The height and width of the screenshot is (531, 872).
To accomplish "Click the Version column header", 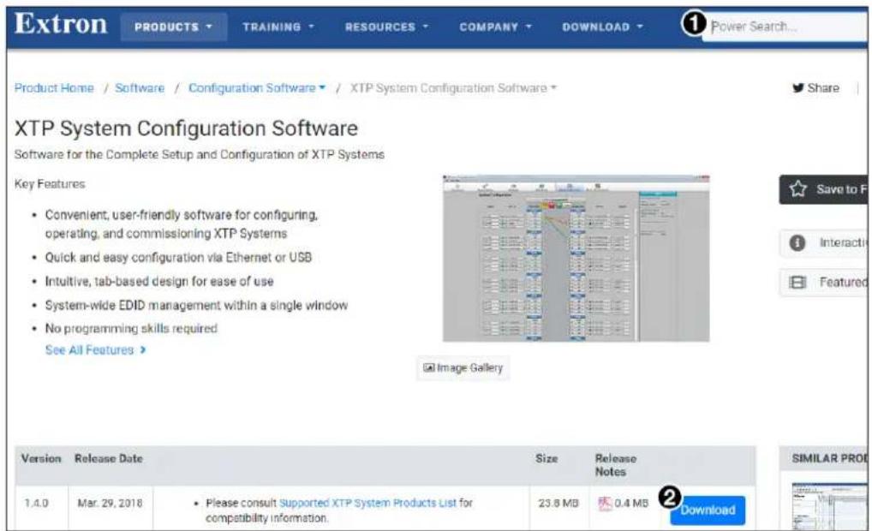I will tap(41, 459).
